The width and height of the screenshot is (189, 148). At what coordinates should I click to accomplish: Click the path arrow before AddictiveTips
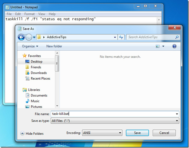44,37
